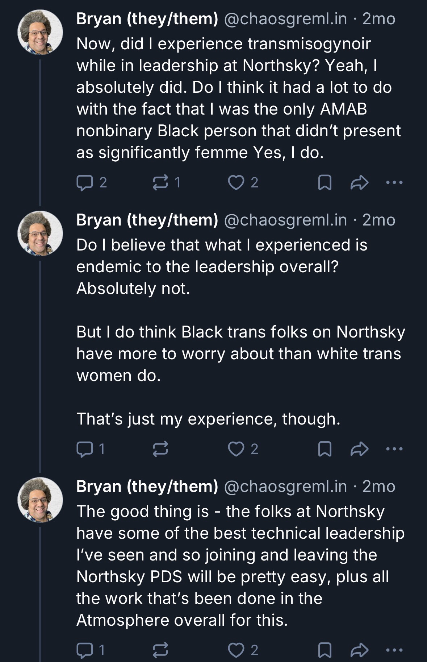Viewport: 427px width, 662px height.
Task: Open more options on the Northsky PDS post
Action: [394, 650]
